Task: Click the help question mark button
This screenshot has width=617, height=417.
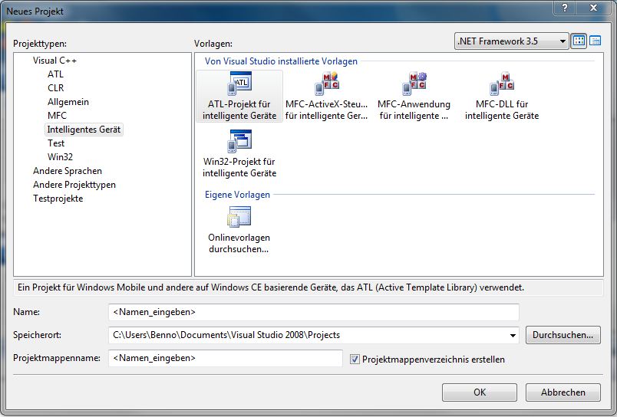Action: (565, 8)
